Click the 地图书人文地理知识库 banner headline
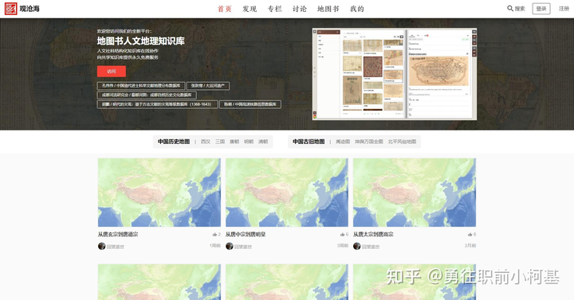Image resolution: width=574 pixels, height=300 pixels. click(x=141, y=41)
